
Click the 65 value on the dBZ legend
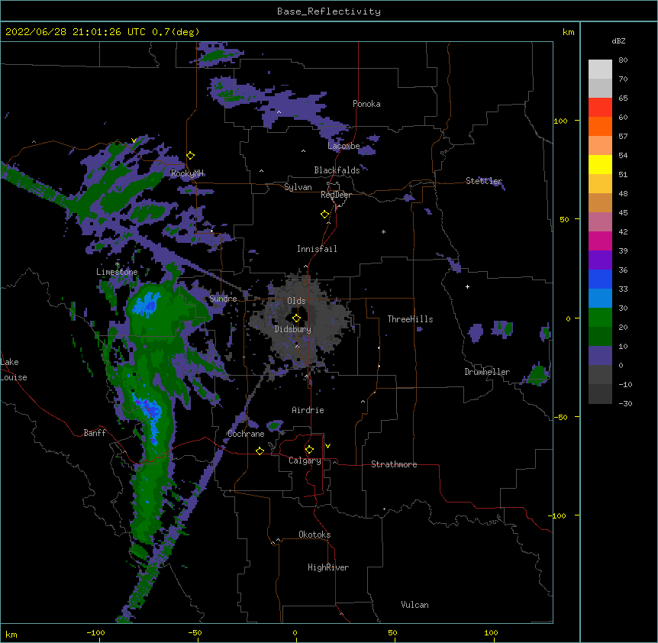(x=623, y=99)
